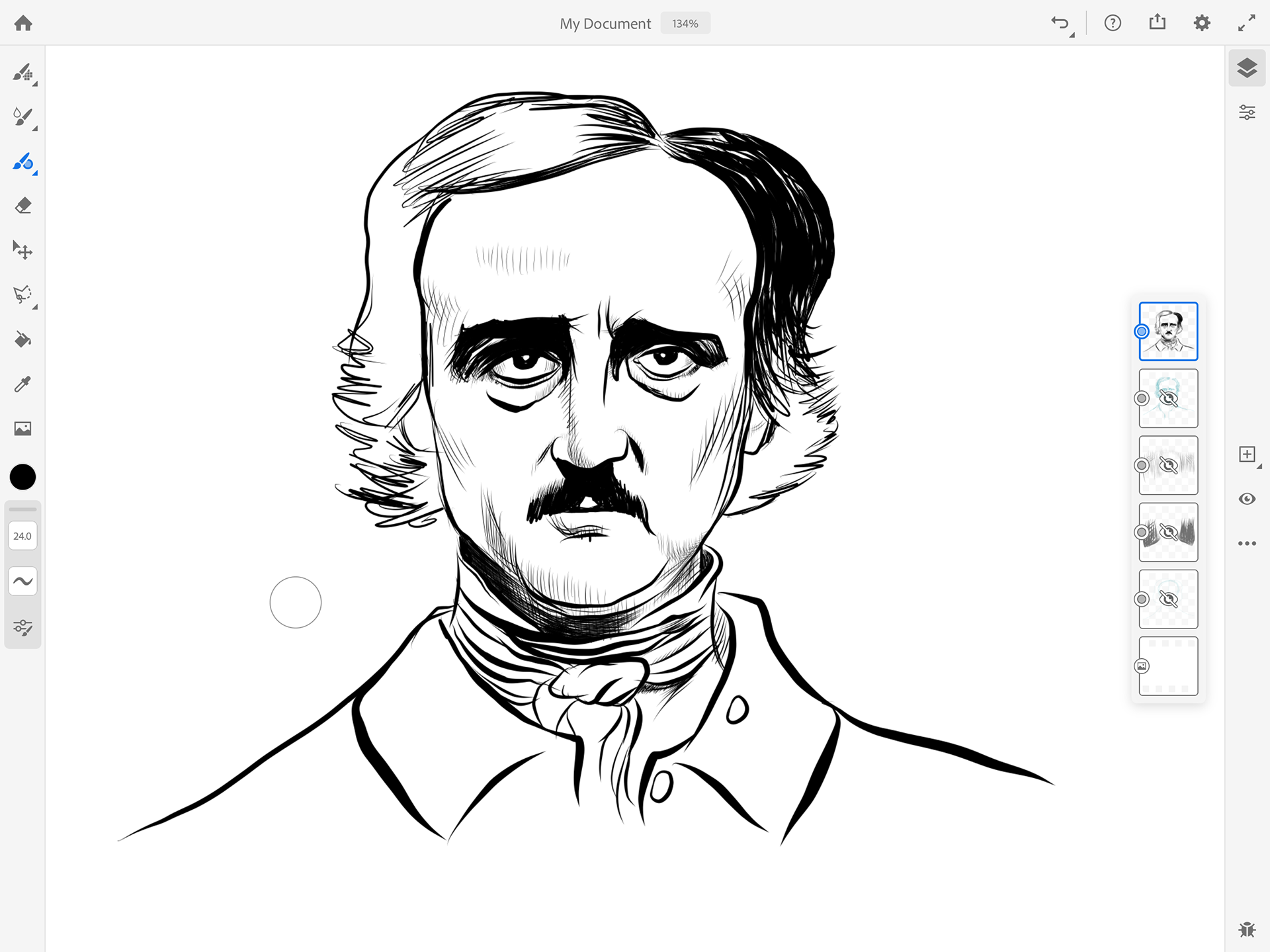Activate the transform move tool
Screen dimensions: 1270x952
(x=22, y=250)
